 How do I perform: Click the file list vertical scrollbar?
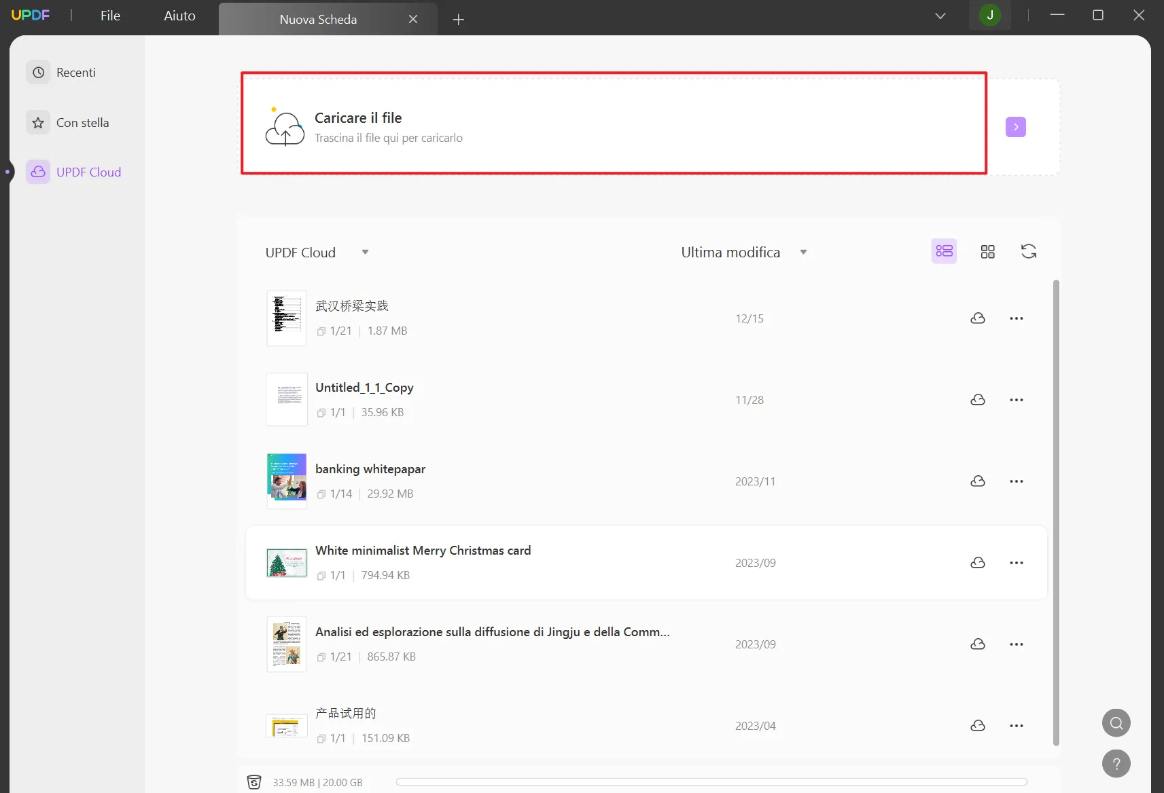click(x=1056, y=513)
